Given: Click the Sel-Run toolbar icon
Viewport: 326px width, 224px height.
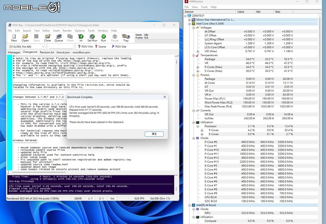Looking at the screenshot, I should tap(92, 38).
